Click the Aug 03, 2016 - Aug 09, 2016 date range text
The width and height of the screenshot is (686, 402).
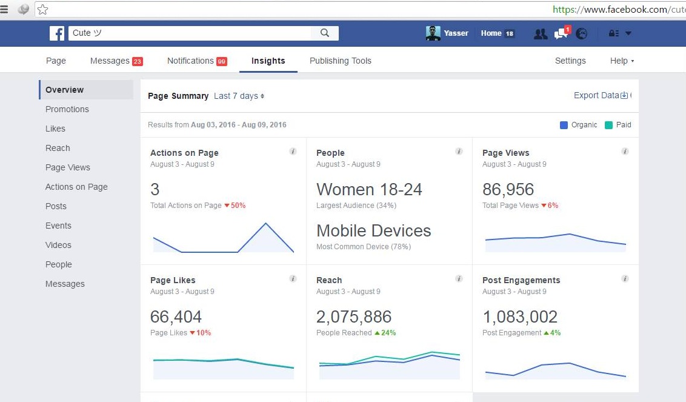click(238, 125)
